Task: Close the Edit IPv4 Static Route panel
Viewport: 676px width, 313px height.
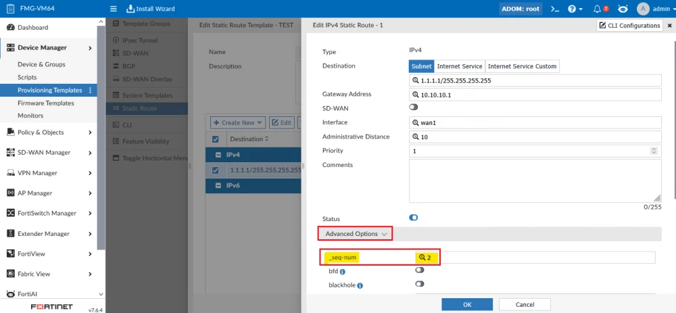Action: pos(669,26)
